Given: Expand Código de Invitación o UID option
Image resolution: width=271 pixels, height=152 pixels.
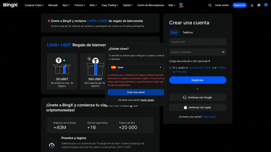Looking at the screenshot, I should tap(189, 61).
